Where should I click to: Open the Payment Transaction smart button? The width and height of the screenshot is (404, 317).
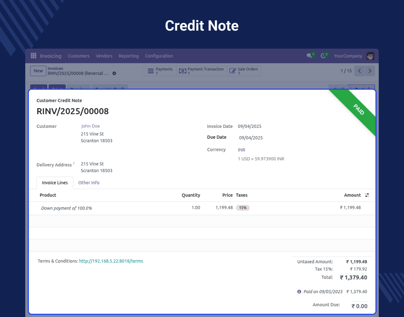point(202,71)
